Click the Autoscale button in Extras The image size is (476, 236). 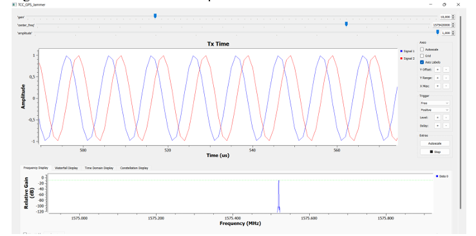click(435, 143)
